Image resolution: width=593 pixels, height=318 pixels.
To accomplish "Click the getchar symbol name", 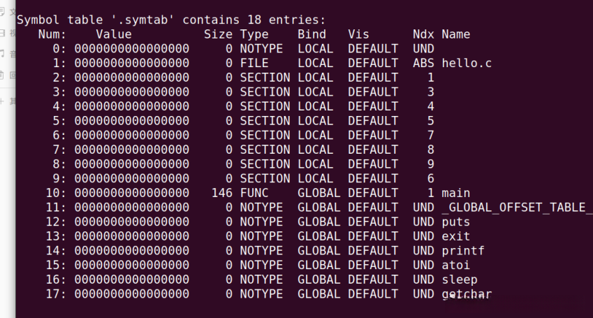I will tap(466, 294).
